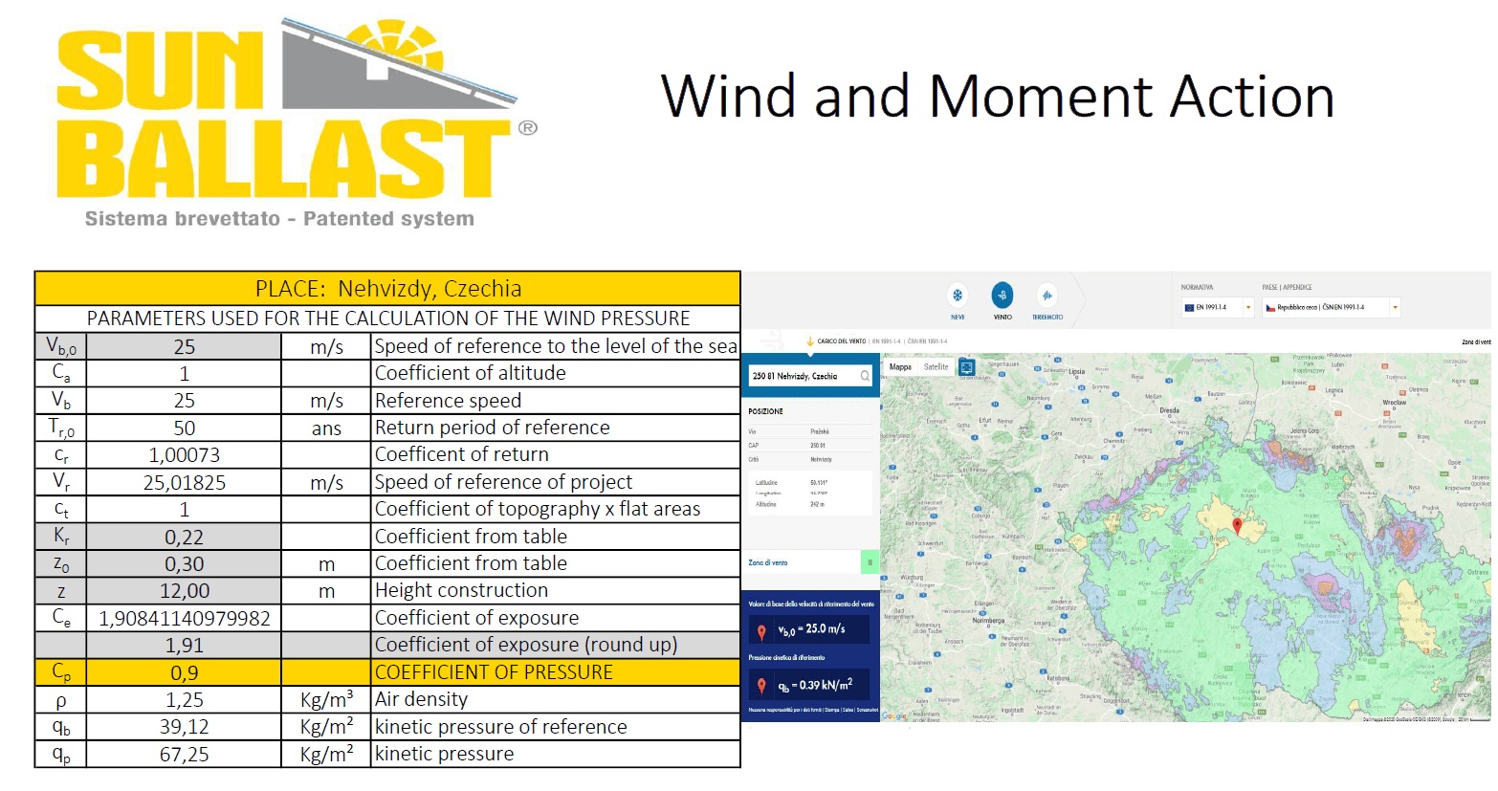
Task: Click the search magnifier in address box
Action: pyautogui.click(x=865, y=376)
